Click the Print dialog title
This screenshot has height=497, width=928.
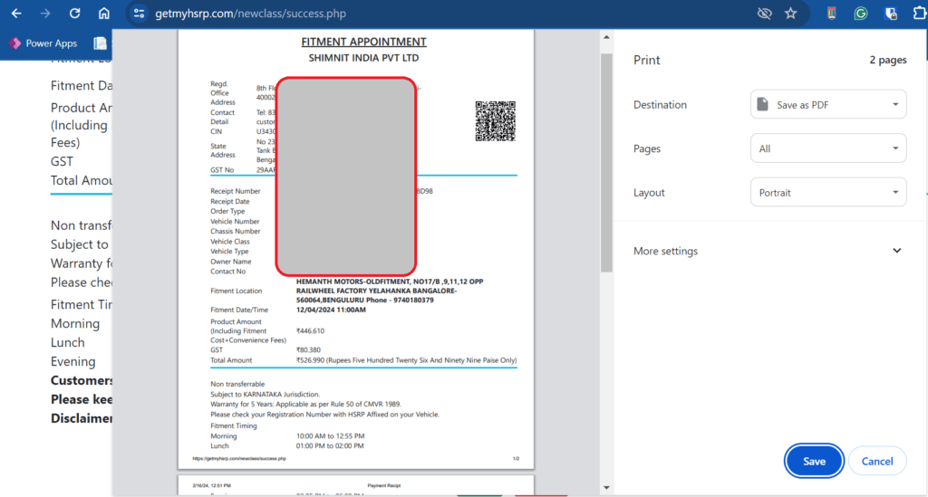[x=646, y=60]
